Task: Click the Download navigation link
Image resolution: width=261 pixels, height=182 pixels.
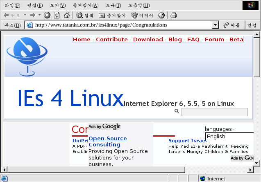Action: pos(148,40)
